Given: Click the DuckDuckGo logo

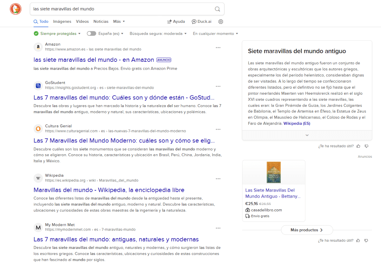Looking at the screenshot, I should click(x=16, y=9).
